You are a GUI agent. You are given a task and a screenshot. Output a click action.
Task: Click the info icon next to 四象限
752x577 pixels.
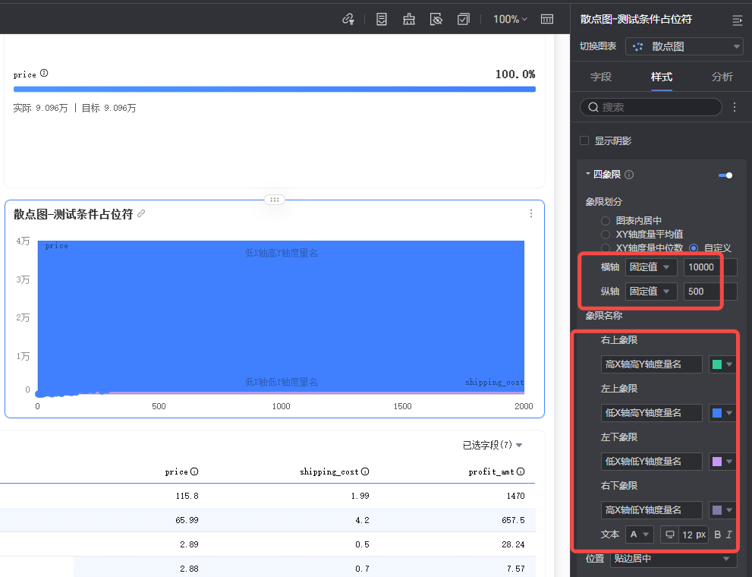pyautogui.click(x=629, y=175)
